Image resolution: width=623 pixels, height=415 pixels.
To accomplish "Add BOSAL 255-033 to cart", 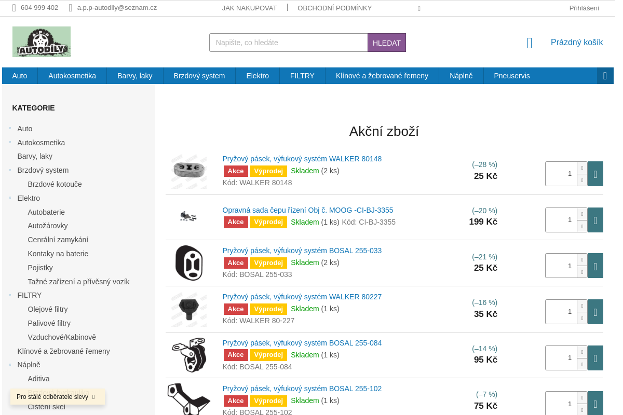I will 595,266.
